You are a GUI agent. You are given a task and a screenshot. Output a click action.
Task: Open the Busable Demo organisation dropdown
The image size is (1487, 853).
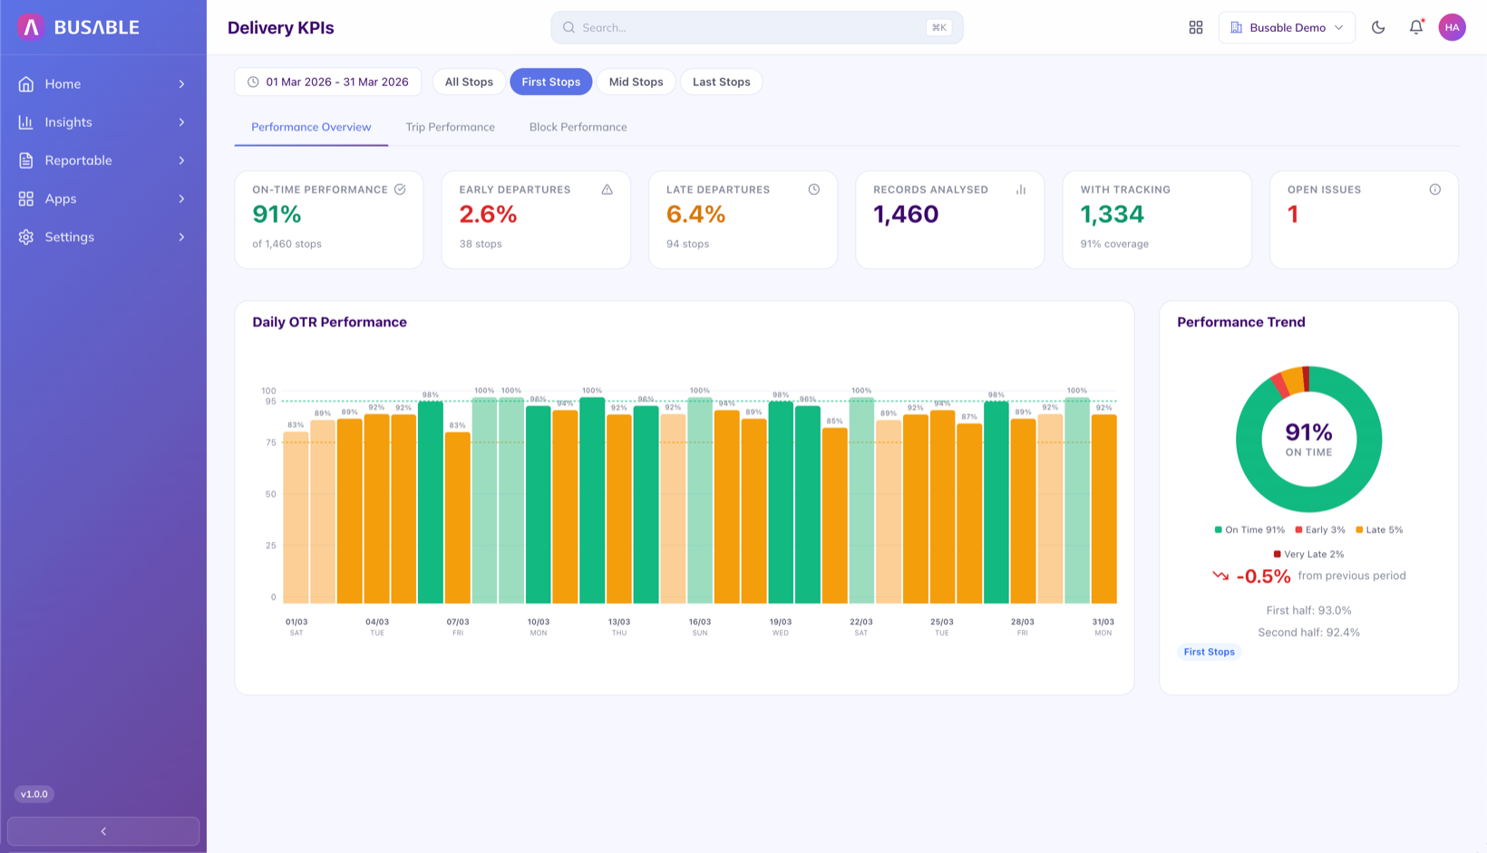(x=1287, y=27)
